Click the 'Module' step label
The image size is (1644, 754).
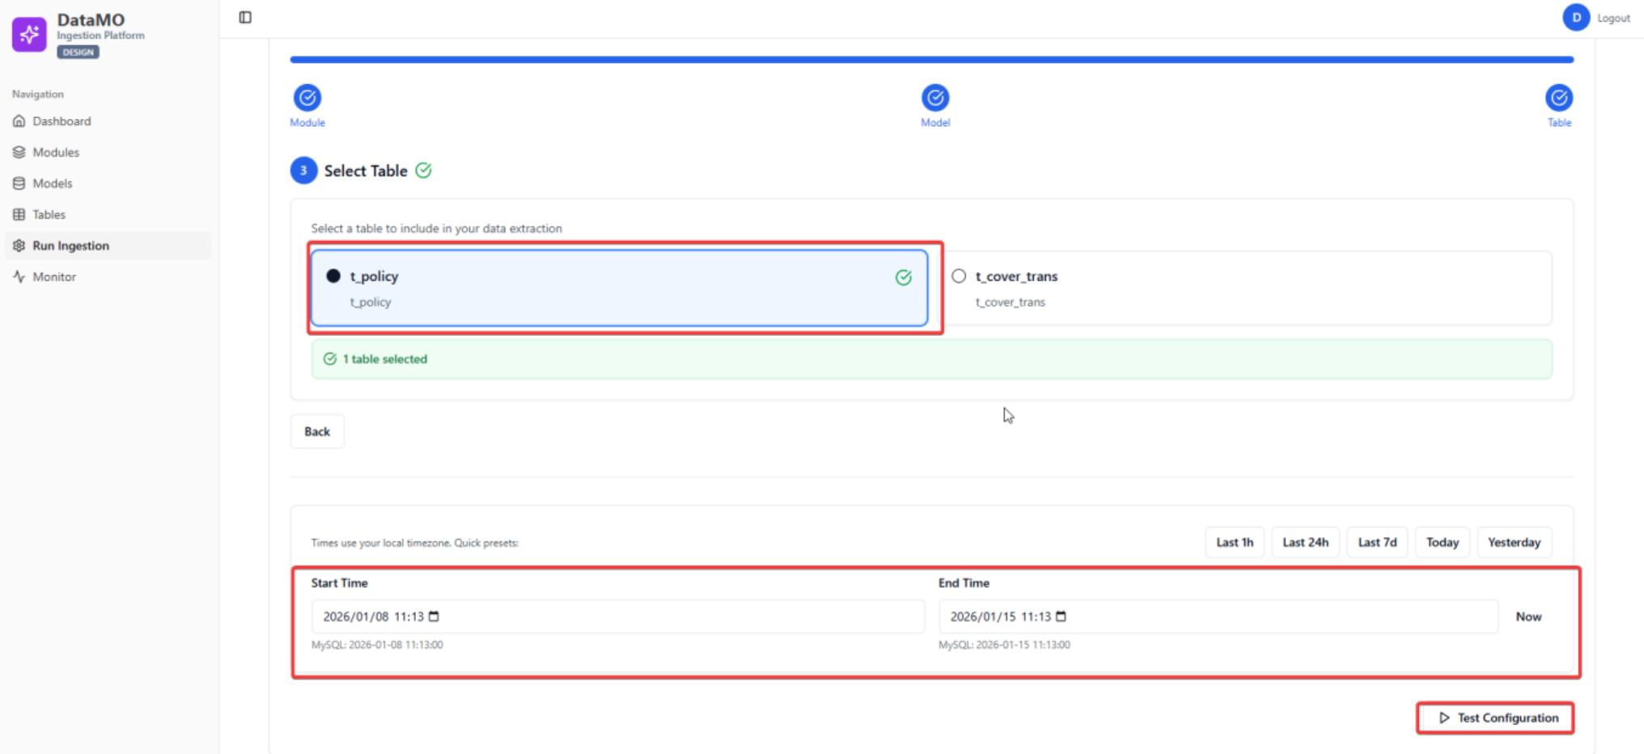[x=307, y=123]
